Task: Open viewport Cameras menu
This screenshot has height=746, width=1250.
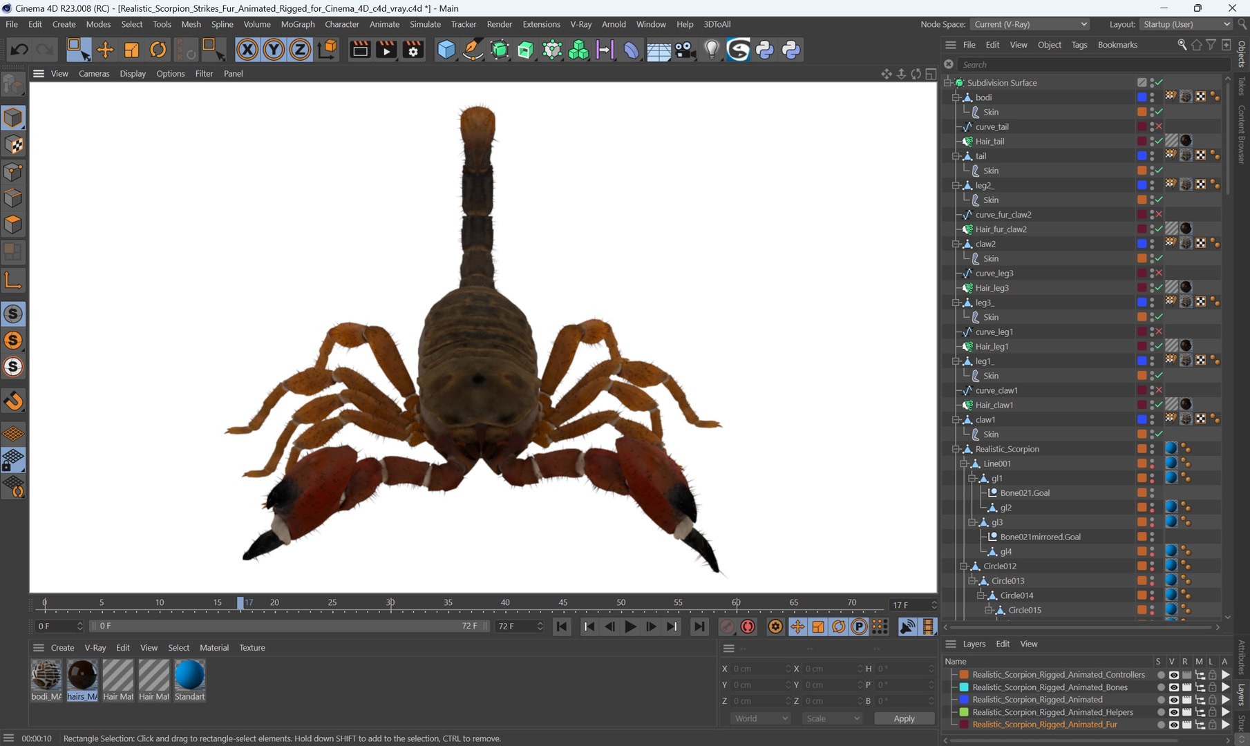Action: tap(94, 73)
